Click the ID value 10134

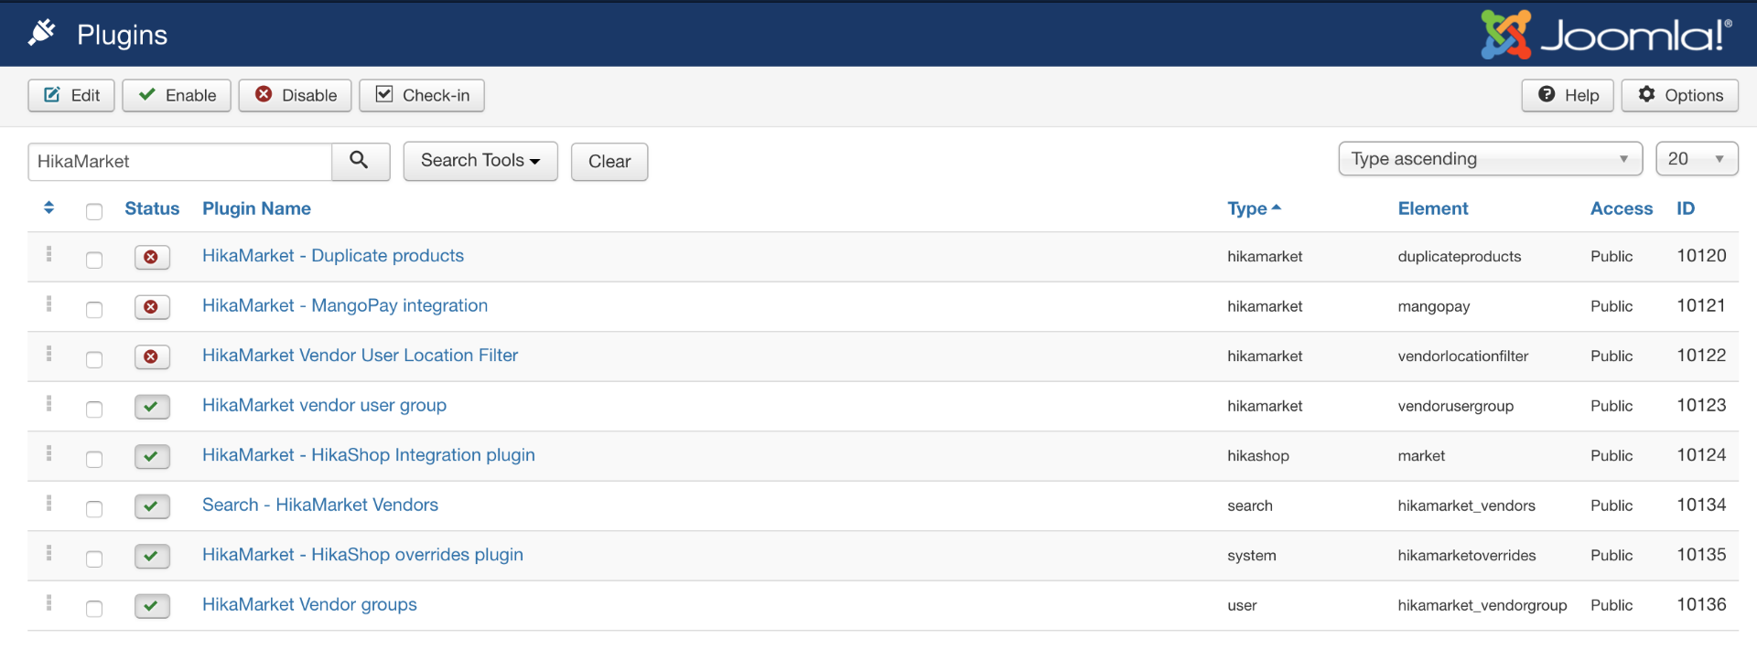[1701, 505]
